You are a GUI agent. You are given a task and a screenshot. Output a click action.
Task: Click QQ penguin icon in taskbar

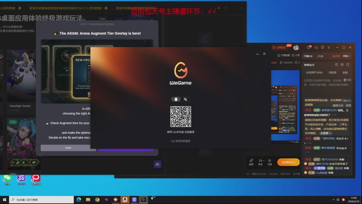125,199
